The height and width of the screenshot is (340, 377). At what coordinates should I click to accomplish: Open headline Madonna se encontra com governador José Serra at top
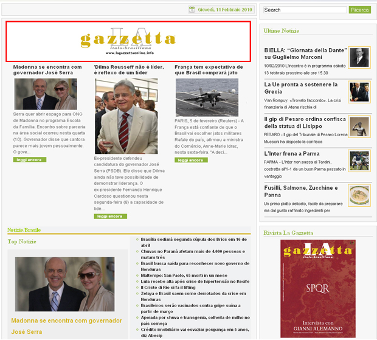[47, 70]
